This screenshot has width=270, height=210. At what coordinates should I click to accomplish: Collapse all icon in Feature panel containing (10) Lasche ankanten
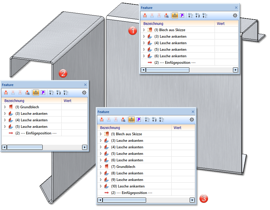[147, 120]
